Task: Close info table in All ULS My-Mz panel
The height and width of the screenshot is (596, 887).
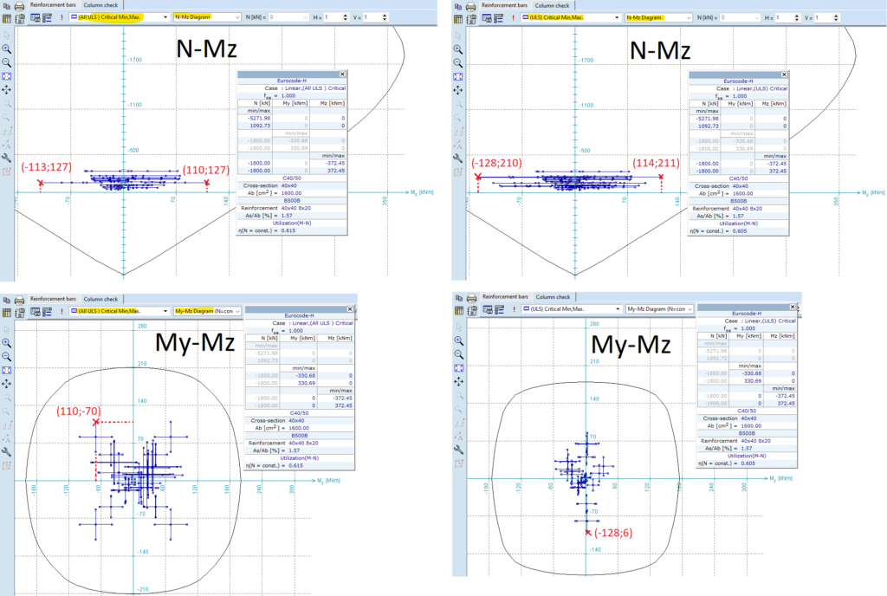Action: point(350,308)
